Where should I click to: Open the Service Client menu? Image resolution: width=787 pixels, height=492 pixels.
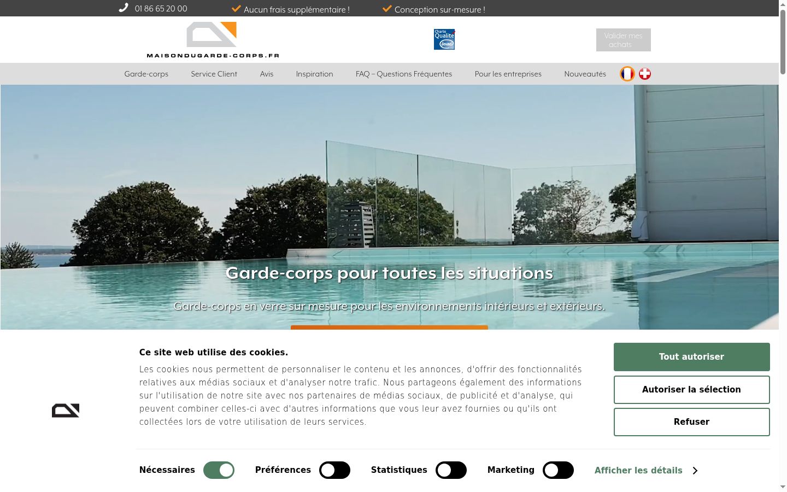coord(214,74)
